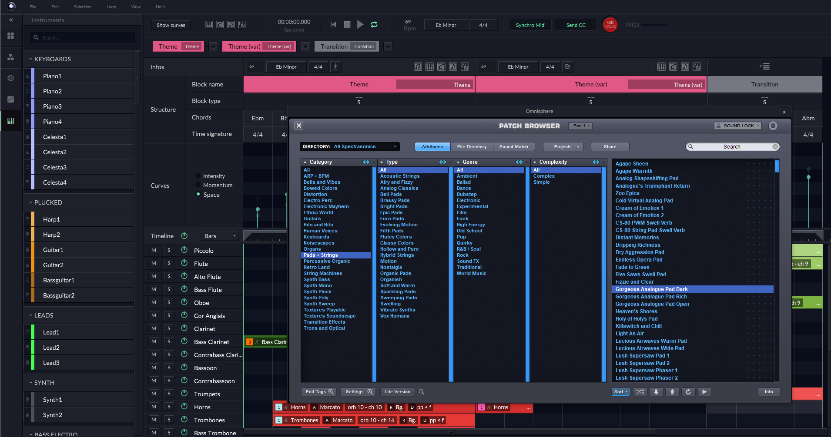Click the rewind to start icon
Viewport: 831px width, 437px height.
[x=334, y=25]
